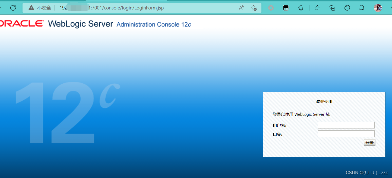
Task: Select the address bar URL text
Action: 112,8
